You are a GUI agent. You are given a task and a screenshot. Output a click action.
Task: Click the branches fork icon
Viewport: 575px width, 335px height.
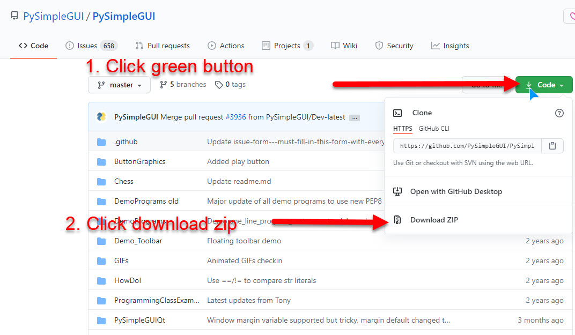[x=163, y=85]
